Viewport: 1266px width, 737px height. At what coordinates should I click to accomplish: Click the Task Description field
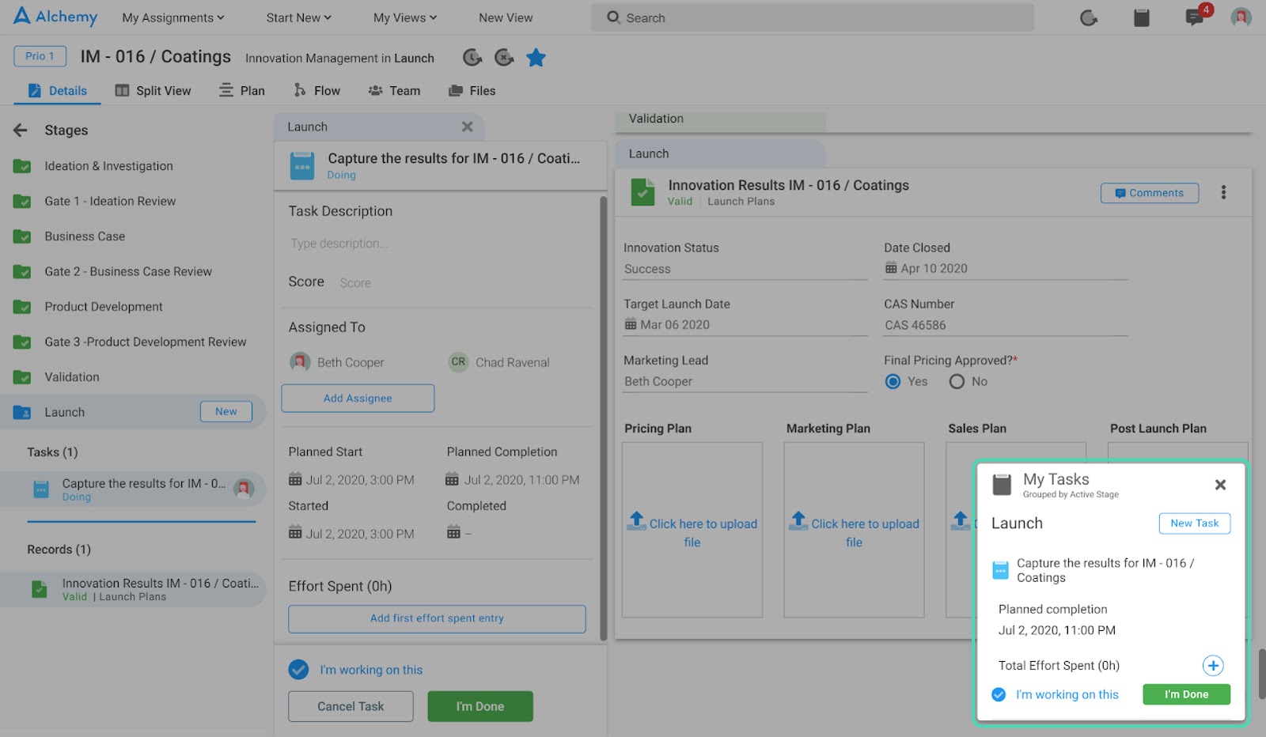[x=440, y=244]
